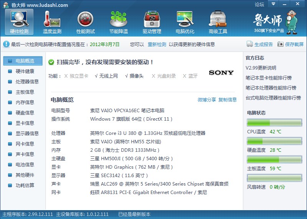
Task: Open the 温度监测 thermometer tool
Action: click(52, 19)
